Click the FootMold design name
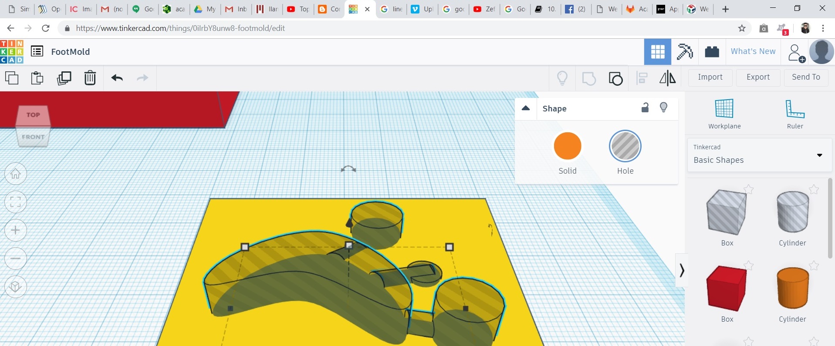Viewport: 835px width, 346px height. pyautogui.click(x=71, y=52)
